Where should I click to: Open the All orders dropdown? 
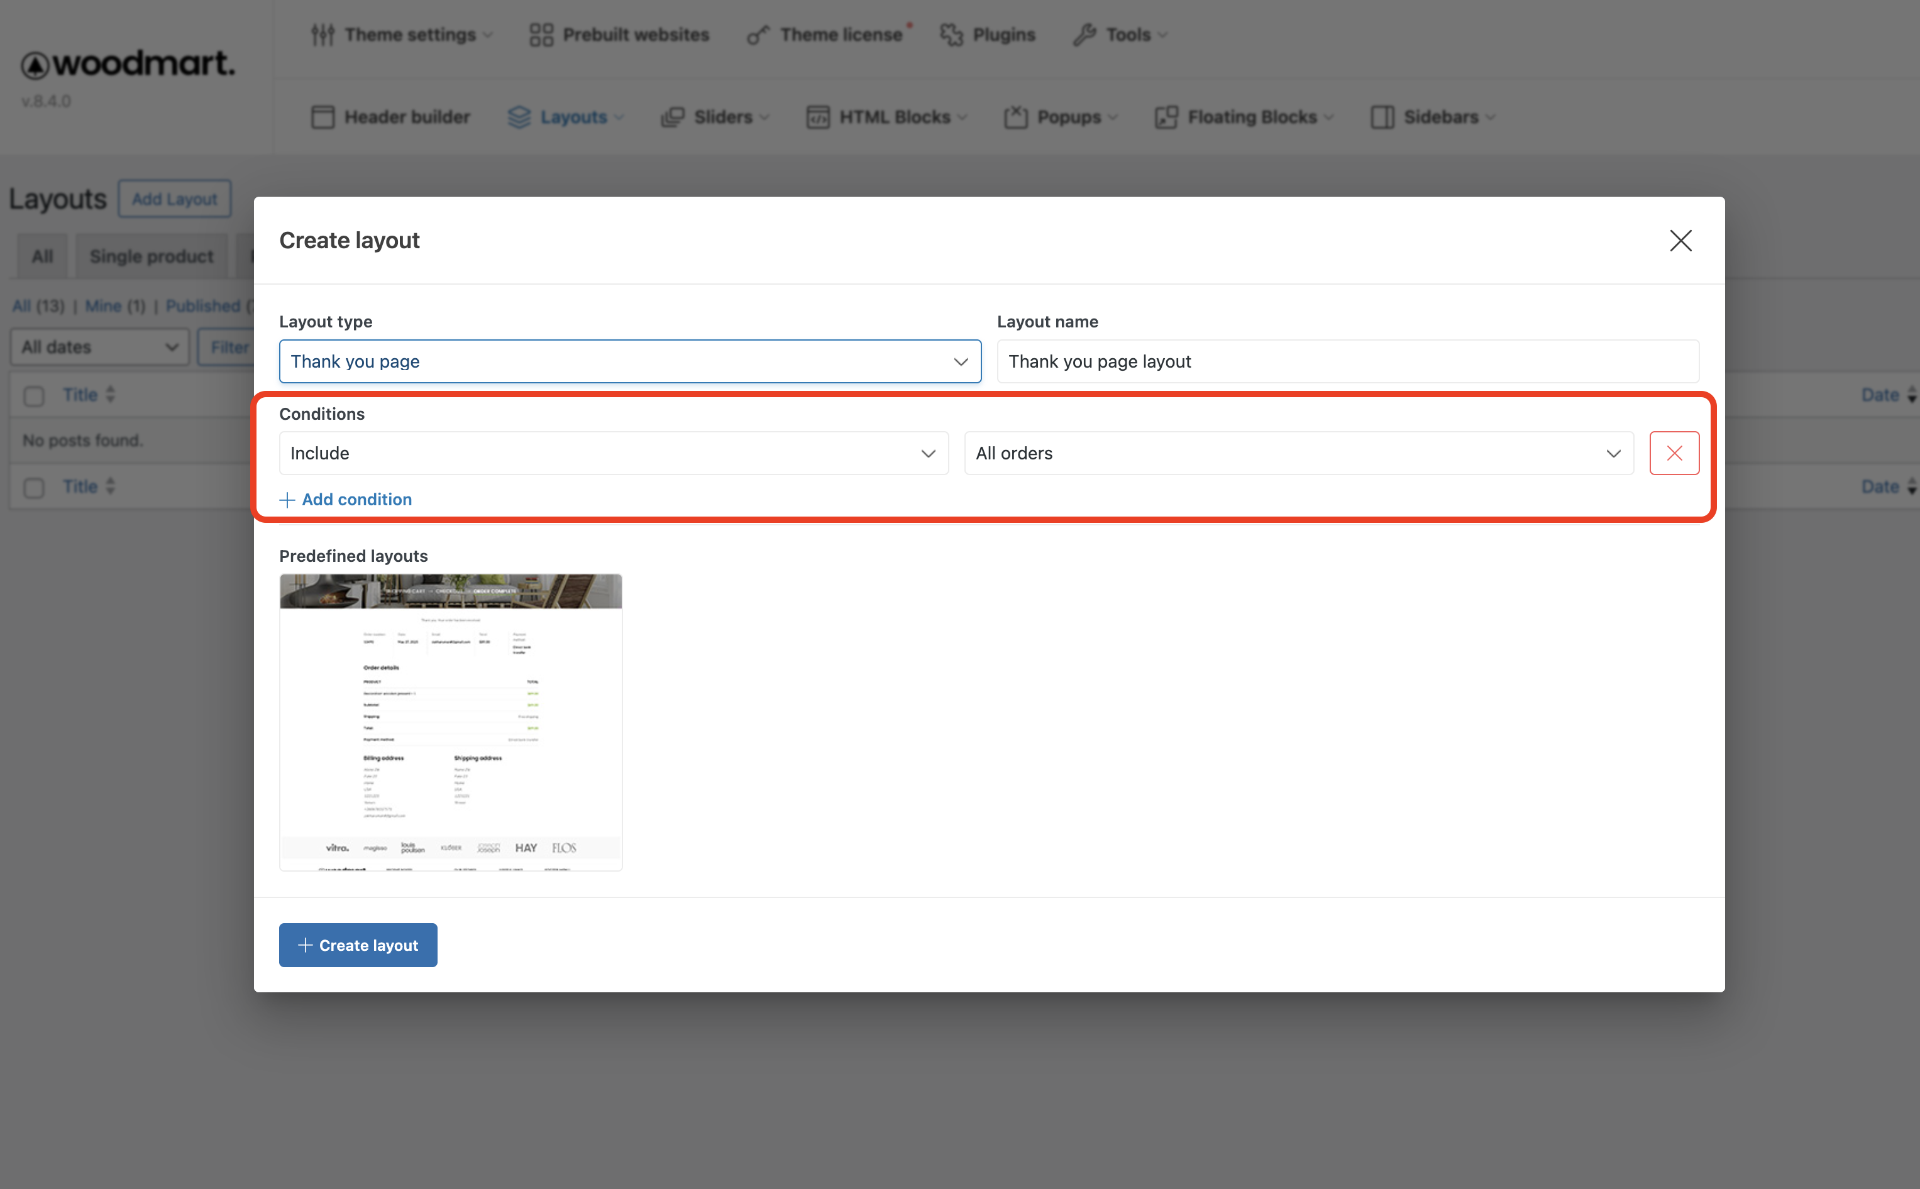click(x=1298, y=453)
